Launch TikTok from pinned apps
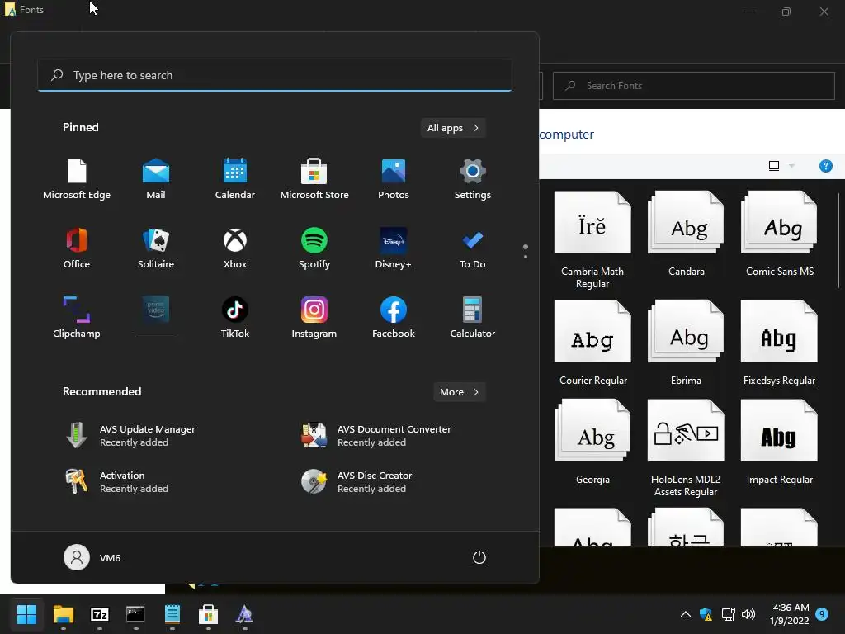845x634 pixels. [235, 317]
